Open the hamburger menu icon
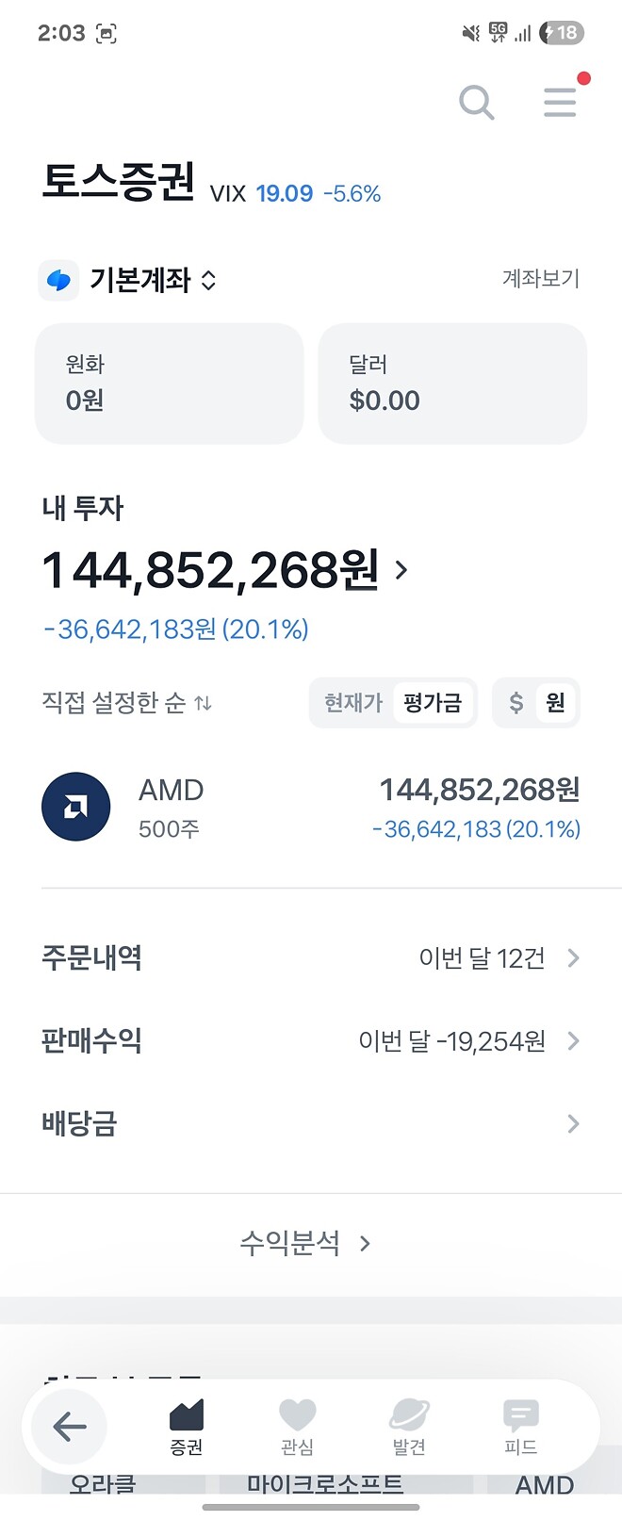The width and height of the screenshot is (622, 1520). coord(560,102)
